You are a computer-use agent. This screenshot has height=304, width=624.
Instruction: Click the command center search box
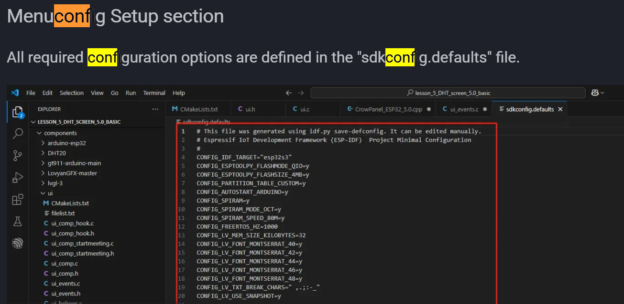point(448,93)
